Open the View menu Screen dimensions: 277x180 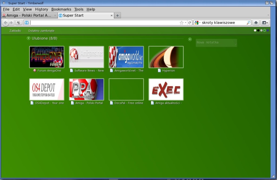(x=27, y=9)
